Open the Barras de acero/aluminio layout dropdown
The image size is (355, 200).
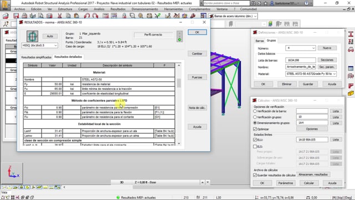click(255, 16)
